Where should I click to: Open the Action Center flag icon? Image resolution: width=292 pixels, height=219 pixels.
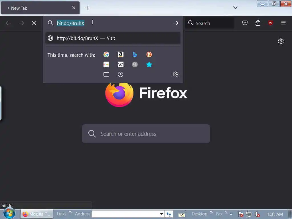[x=241, y=214]
